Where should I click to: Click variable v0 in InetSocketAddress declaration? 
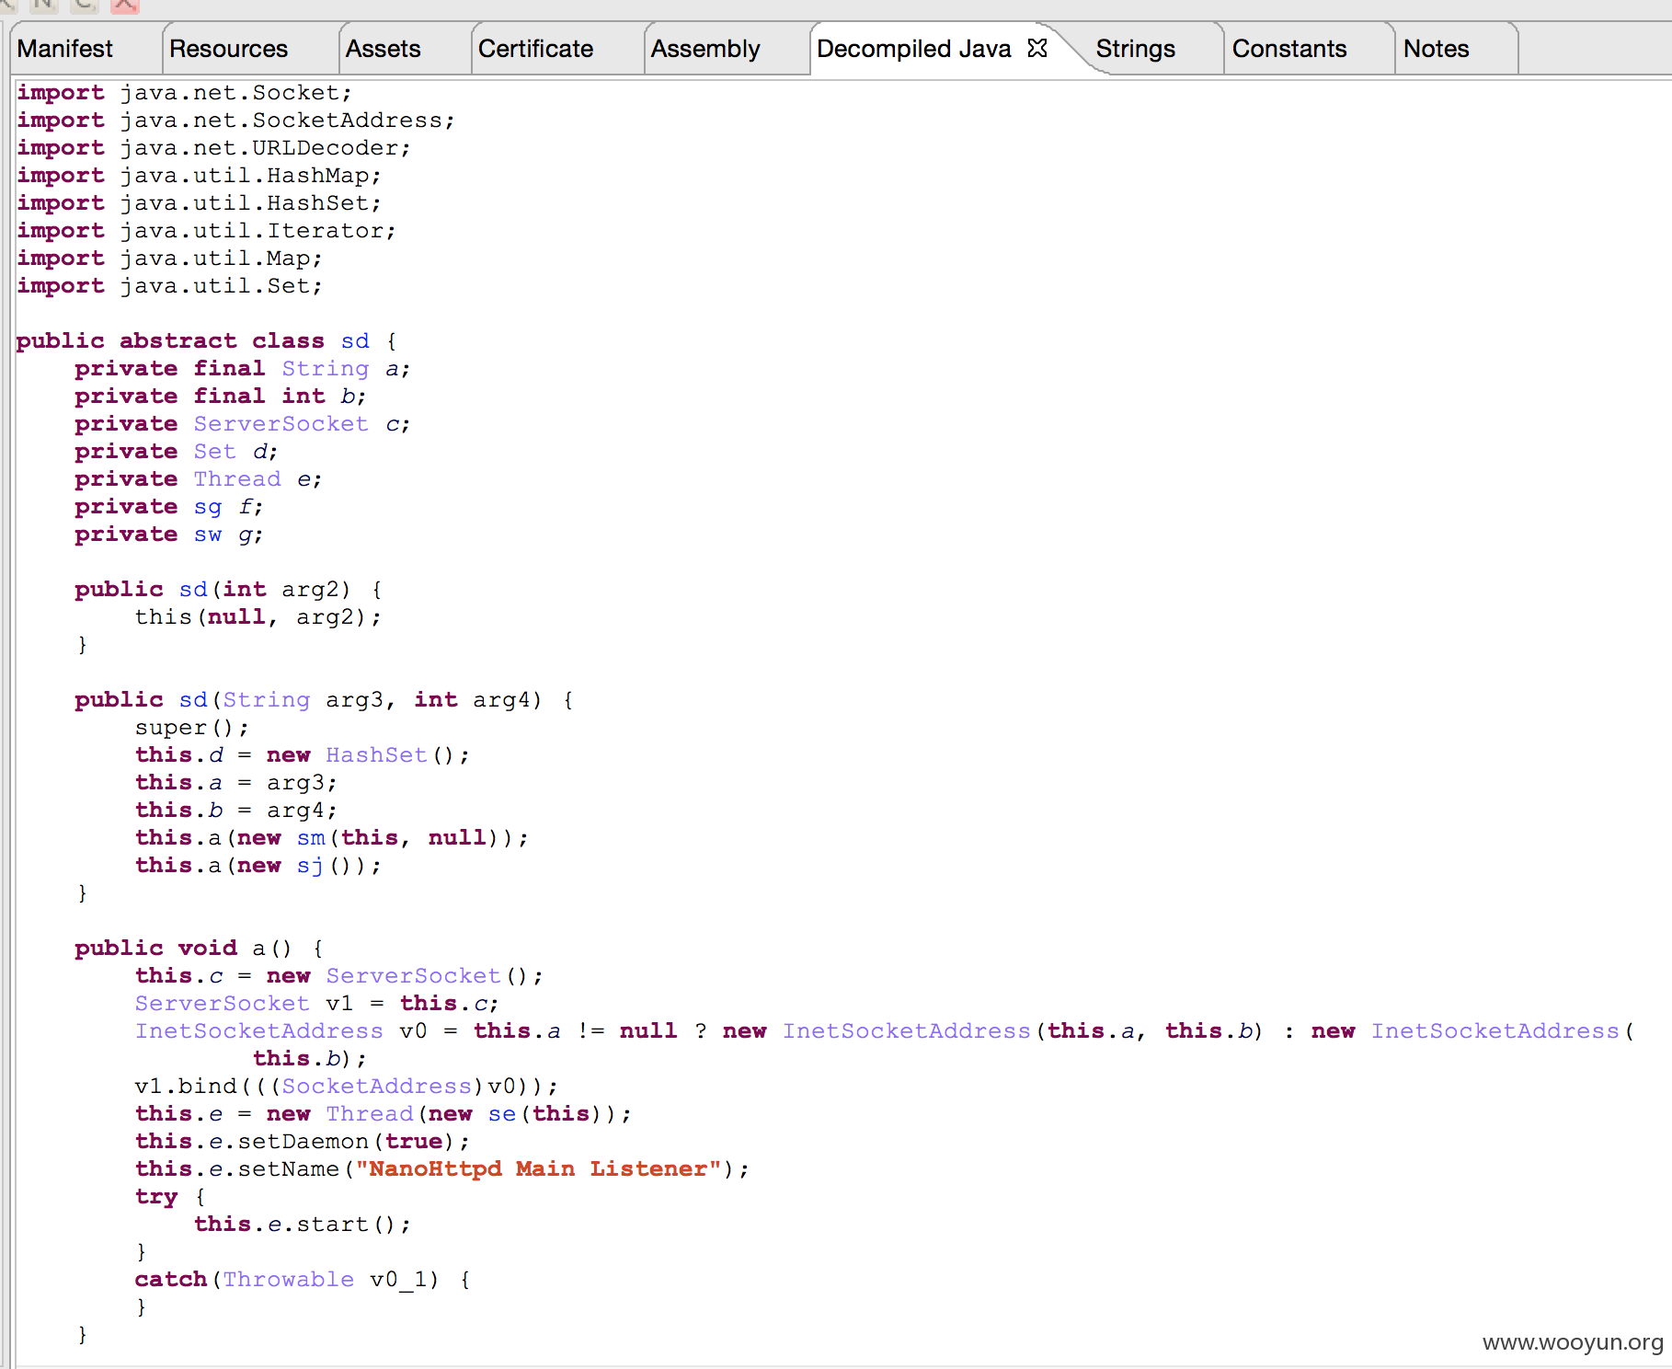click(x=413, y=1031)
